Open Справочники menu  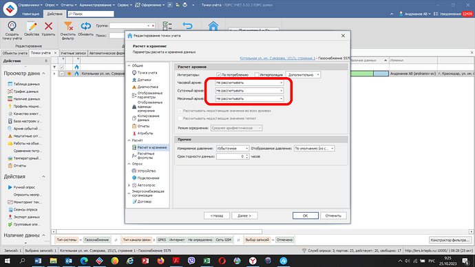click(30, 5)
